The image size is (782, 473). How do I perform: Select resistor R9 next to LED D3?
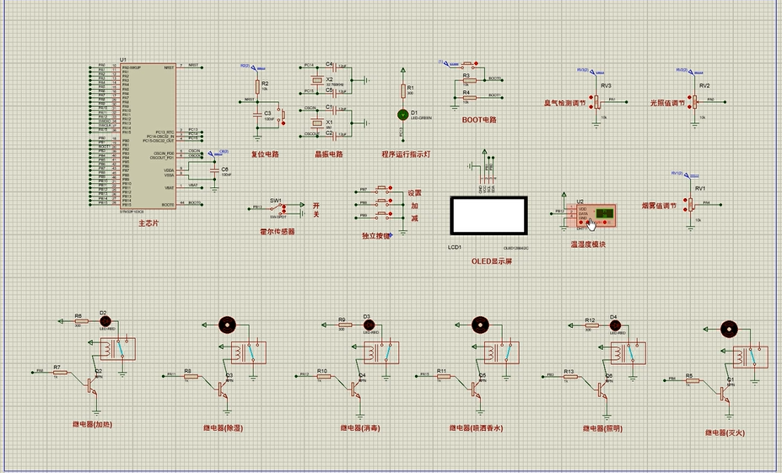click(344, 325)
